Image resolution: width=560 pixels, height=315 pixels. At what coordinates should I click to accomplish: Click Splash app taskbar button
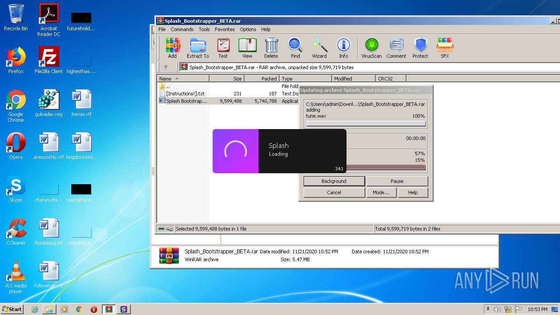point(123,309)
